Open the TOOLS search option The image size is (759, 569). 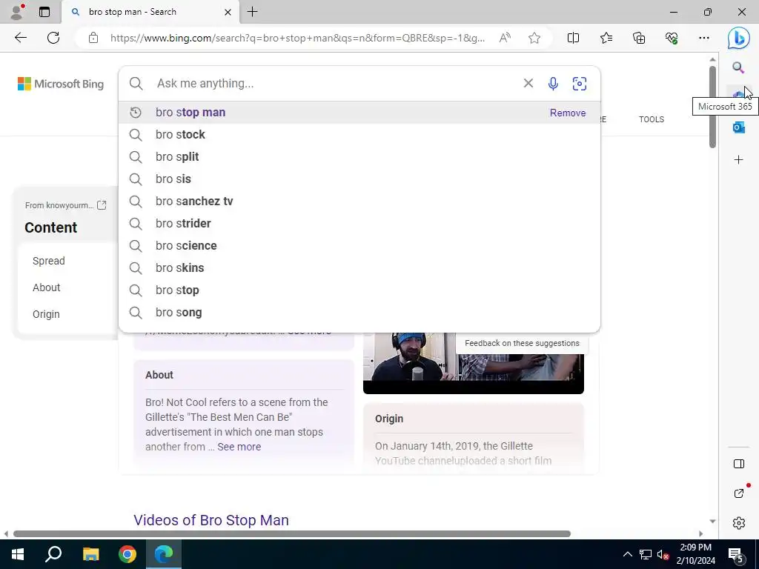click(651, 119)
